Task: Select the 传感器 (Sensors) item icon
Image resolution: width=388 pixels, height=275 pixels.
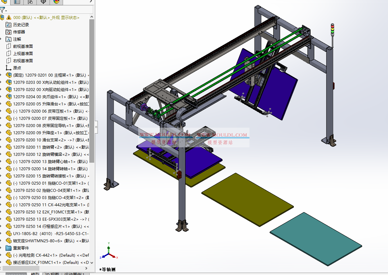Action: pyautogui.click(x=9, y=32)
